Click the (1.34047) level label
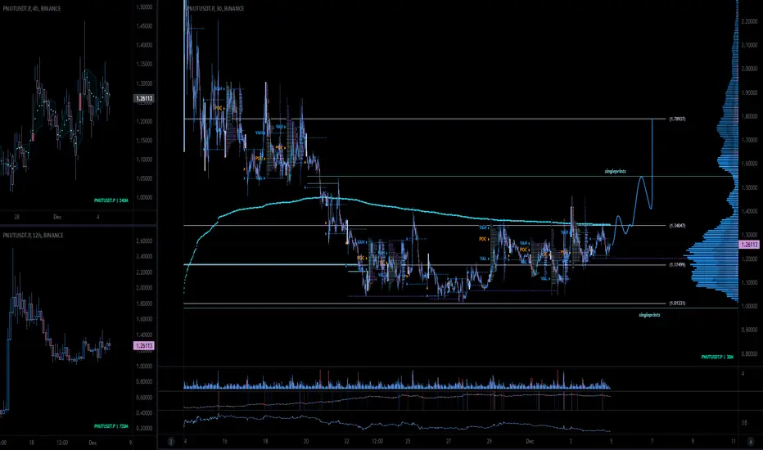 677,226
